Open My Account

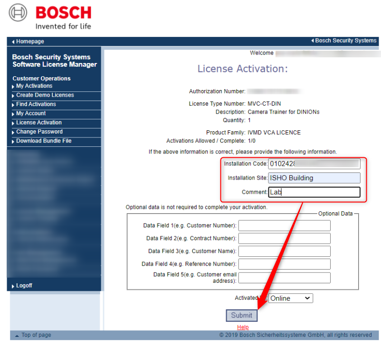[30, 113]
